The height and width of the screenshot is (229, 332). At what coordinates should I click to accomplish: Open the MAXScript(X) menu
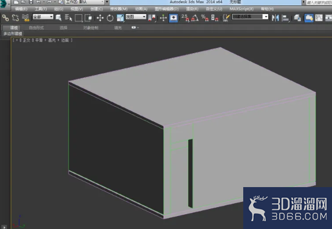[241, 9]
